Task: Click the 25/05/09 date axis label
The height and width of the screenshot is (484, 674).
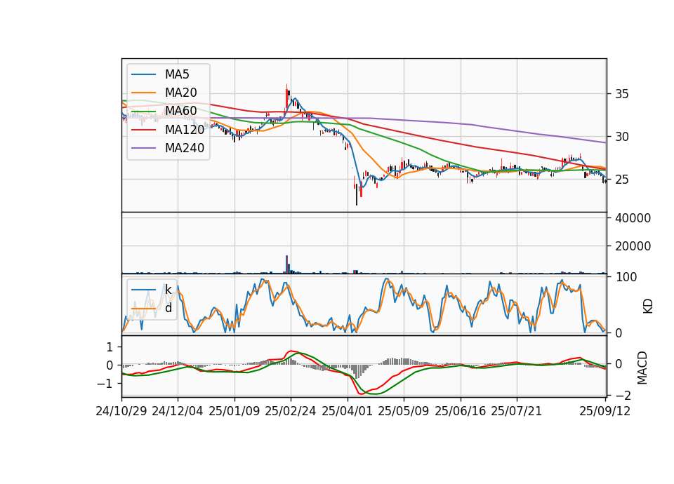Action: (404, 411)
